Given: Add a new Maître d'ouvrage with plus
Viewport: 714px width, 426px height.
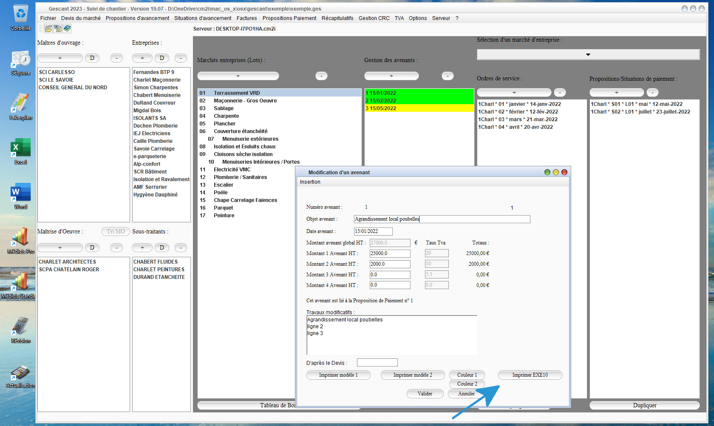Looking at the screenshot, I should pos(60,58).
